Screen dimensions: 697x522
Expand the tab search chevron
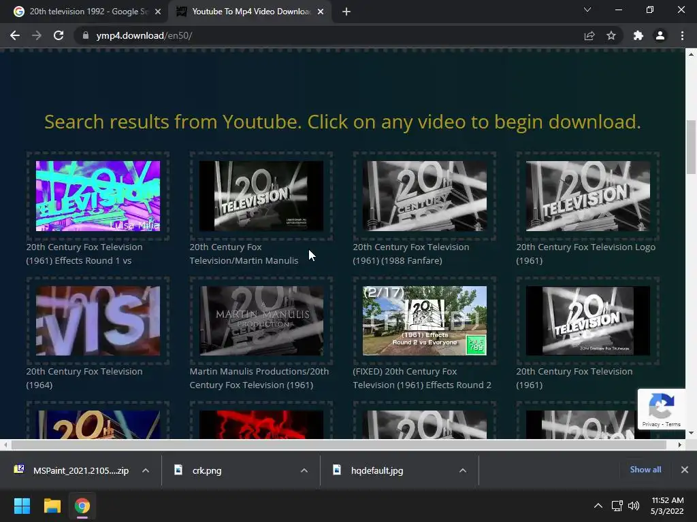point(587,10)
